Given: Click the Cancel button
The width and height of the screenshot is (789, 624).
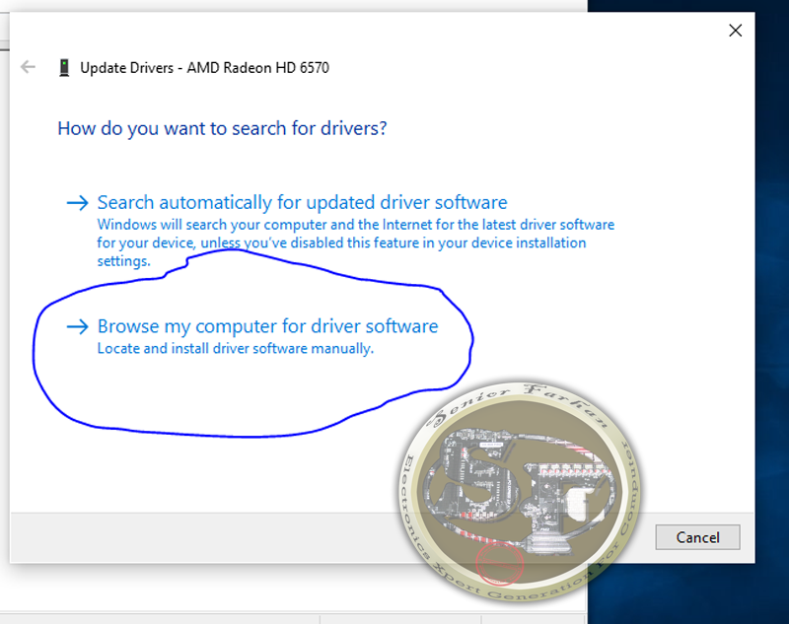Looking at the screenshot, I should click(x=697, y=537).
